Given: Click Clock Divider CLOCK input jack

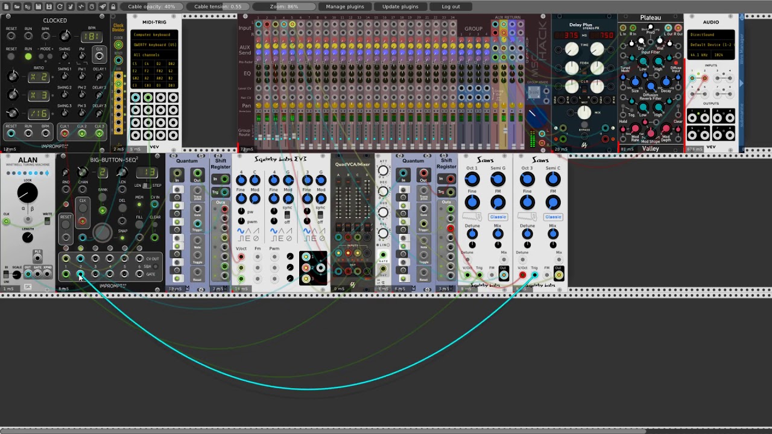Looking at the screenshot, I should (x=118, y=45).
